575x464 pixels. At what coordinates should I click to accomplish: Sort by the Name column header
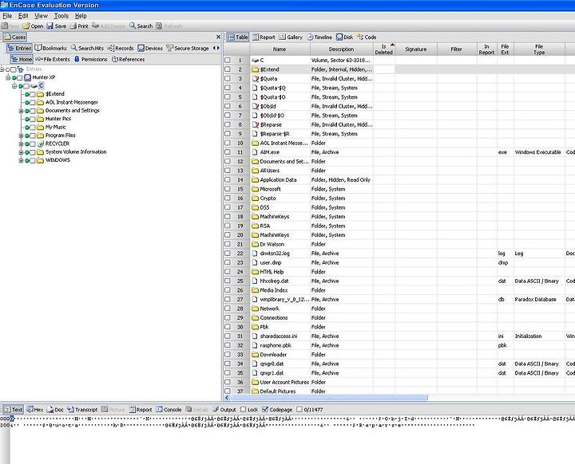click(280, 49)
